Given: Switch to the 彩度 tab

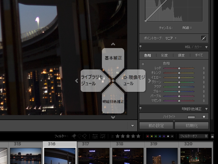Looking at the screenshot, I should [x=164, y=55].
